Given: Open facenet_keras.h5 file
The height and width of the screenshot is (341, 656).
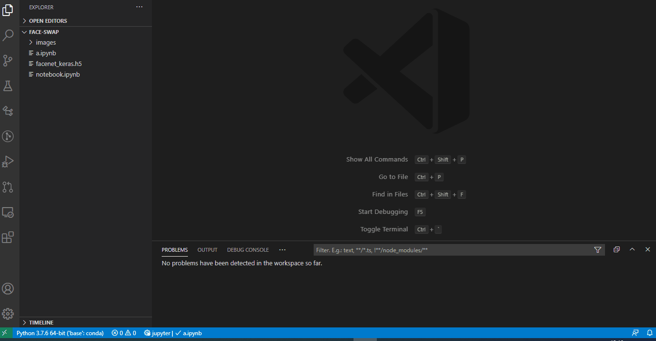Looking at the screenshot, I should [x=85, y=64].
